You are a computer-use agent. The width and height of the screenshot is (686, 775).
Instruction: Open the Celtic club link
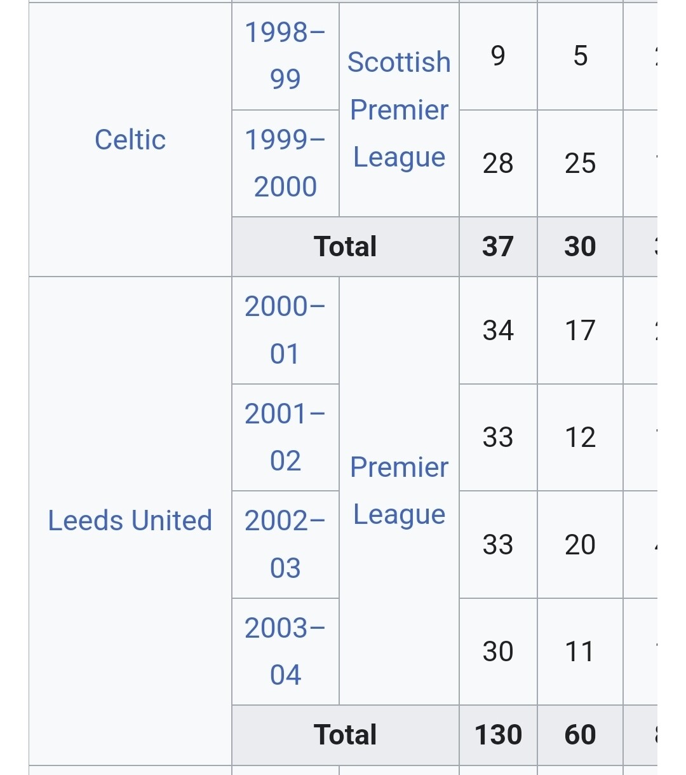click(x=130, y=140)
